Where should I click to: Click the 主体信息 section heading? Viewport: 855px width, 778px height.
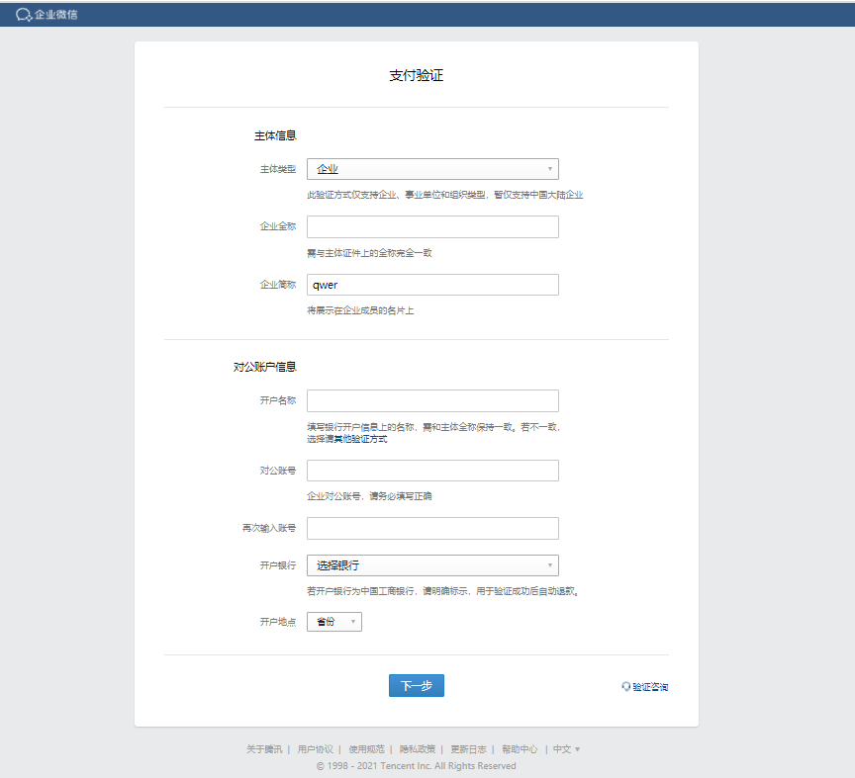[275, 135]
